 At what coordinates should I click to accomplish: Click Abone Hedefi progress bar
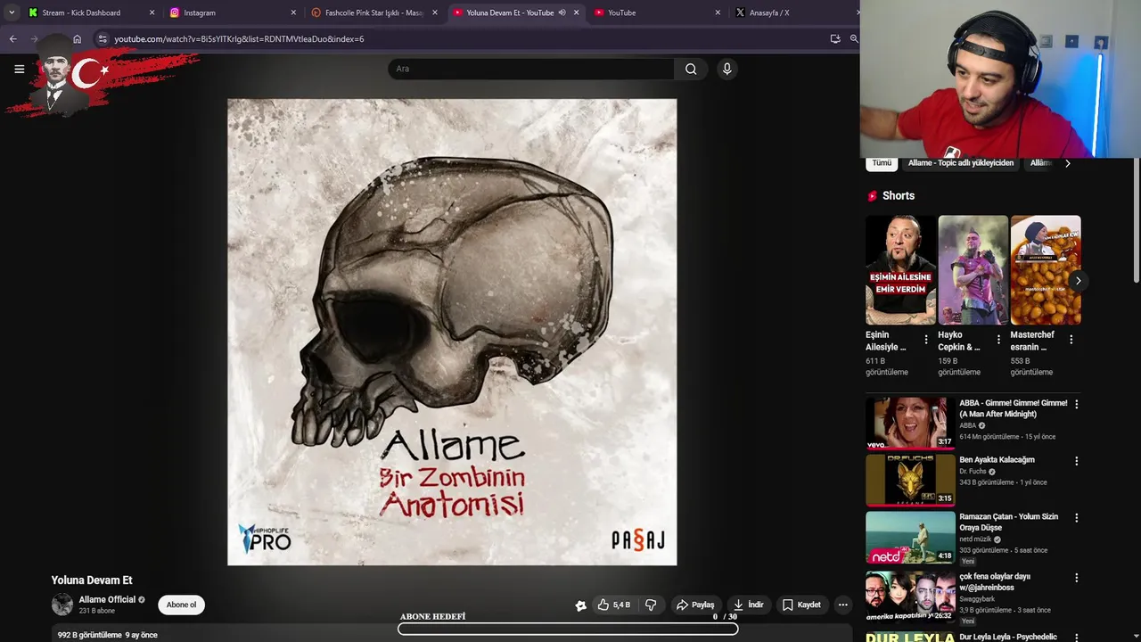[568, 629]
